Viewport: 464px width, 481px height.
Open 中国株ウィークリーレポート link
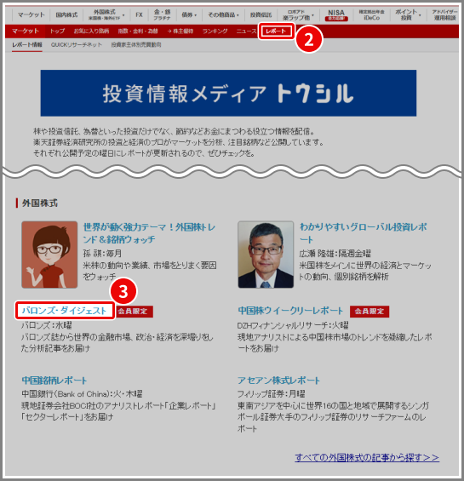[x=290, y=311]
